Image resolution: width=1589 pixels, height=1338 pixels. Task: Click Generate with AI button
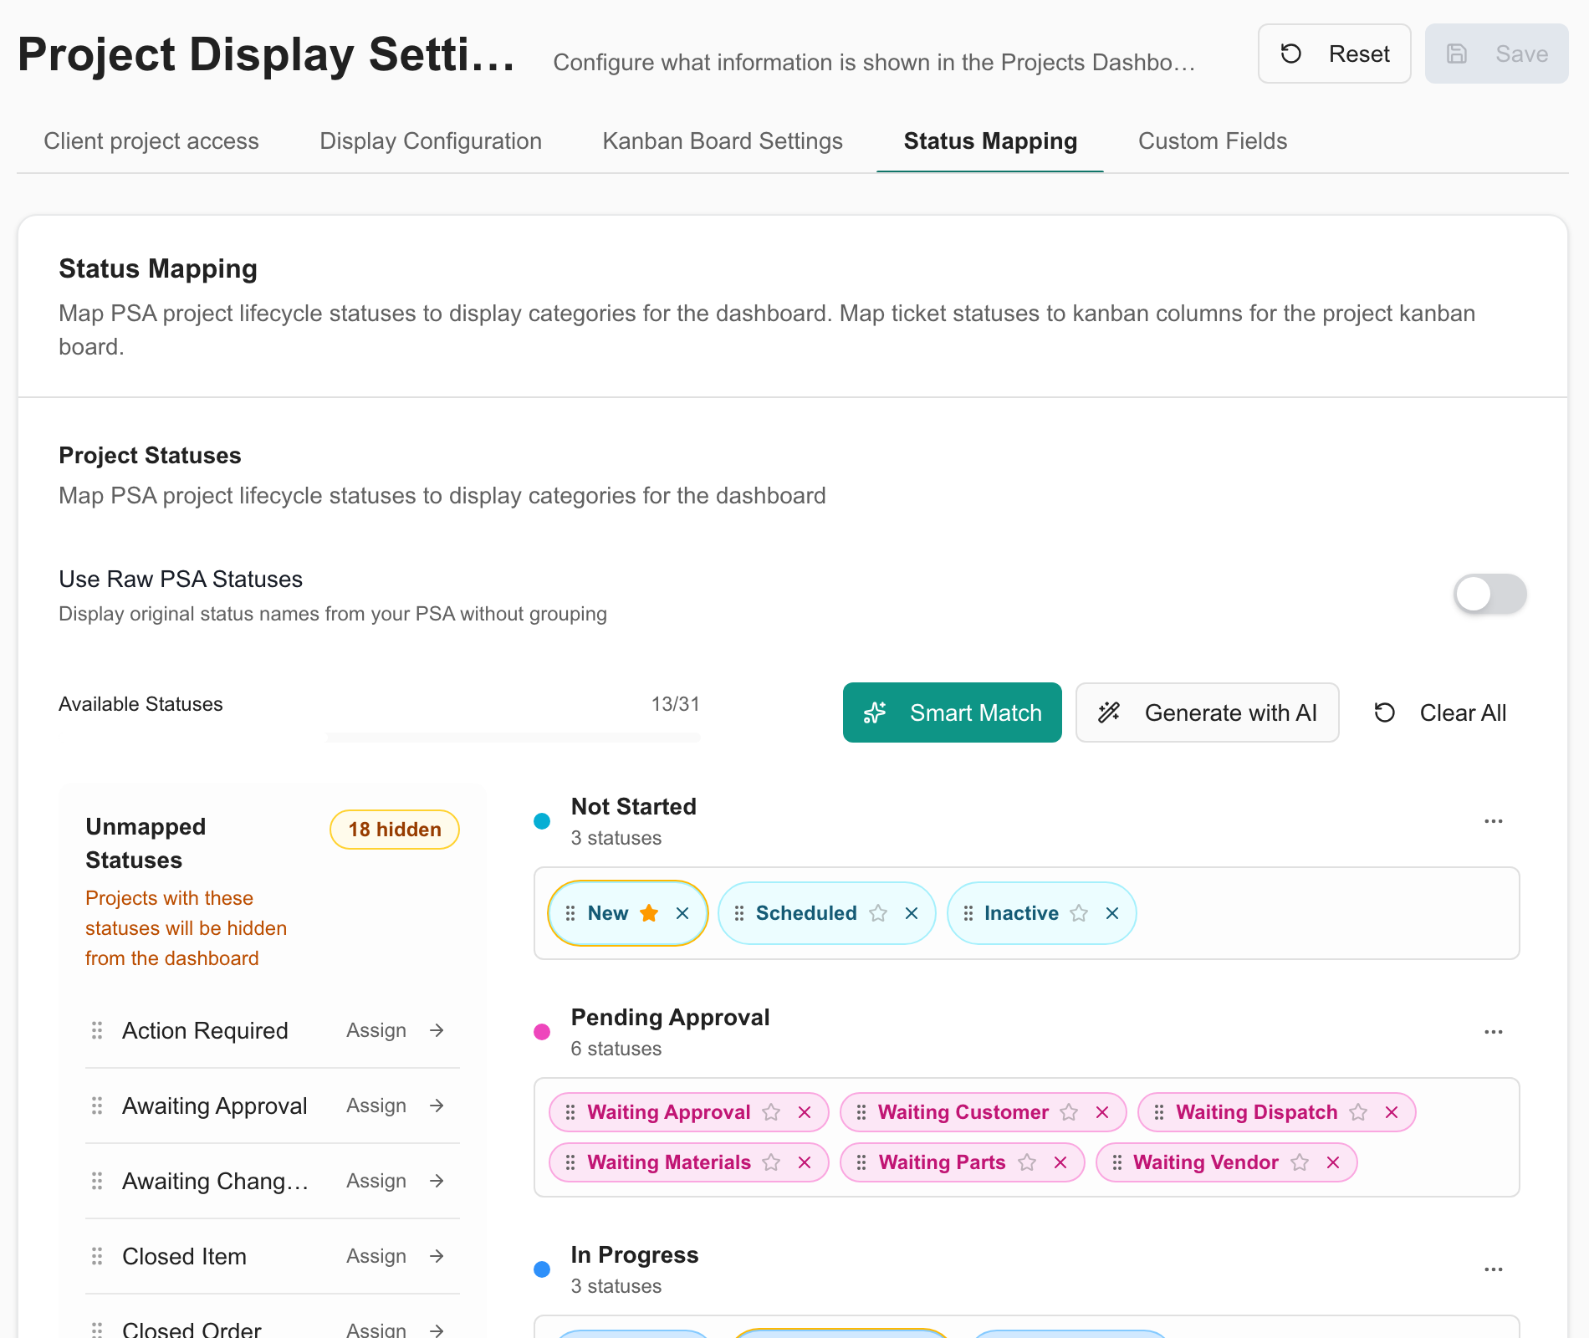coord(1207,712)
